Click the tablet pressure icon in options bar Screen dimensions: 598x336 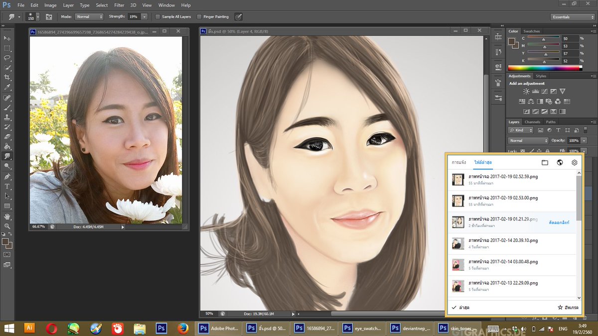(x=239, y=16)
